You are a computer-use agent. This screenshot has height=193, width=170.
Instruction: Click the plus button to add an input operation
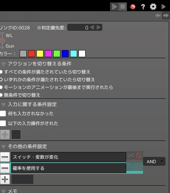pyautogui.click(x=5, y=135)
